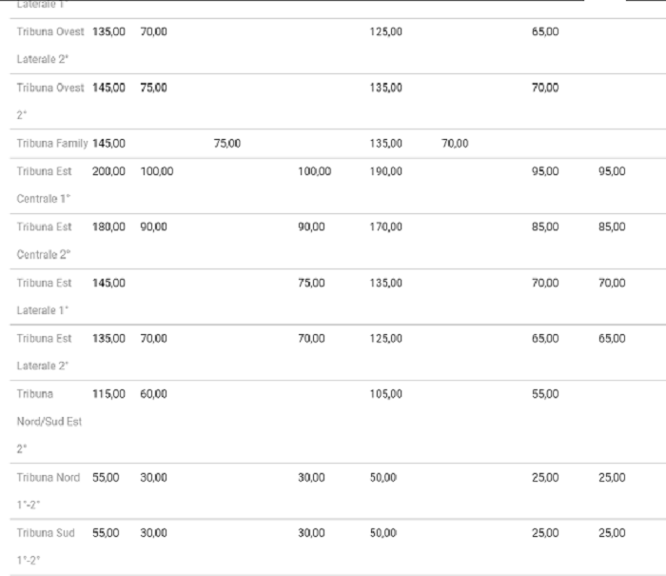
Task: Click 105,00 price in Tribuna Nord/Sud Est row
Action: click(x=385, y=393)
